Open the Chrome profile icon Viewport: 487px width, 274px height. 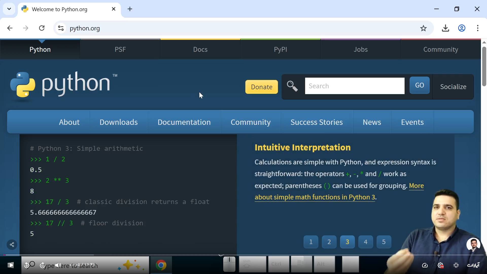point(462,28)
